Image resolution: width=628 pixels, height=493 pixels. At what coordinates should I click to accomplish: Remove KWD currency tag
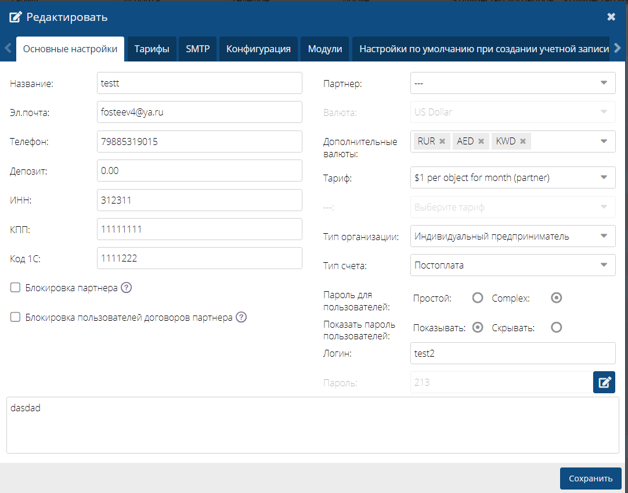pos(523,142)
